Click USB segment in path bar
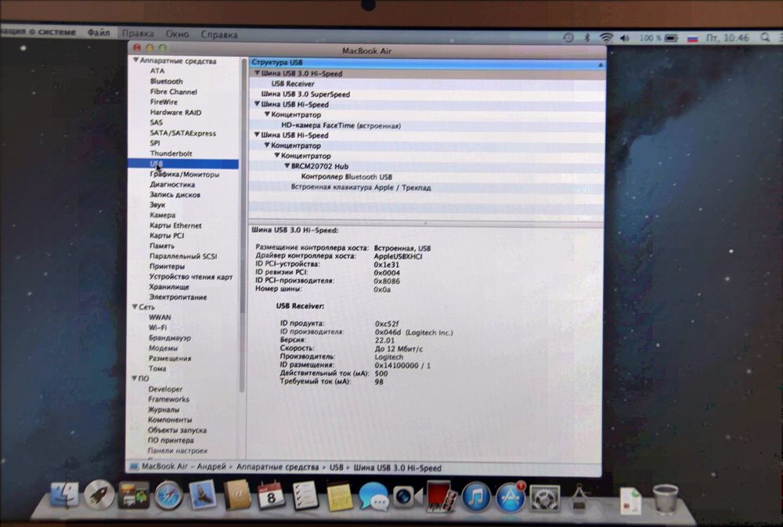 [x=336, y=467]
